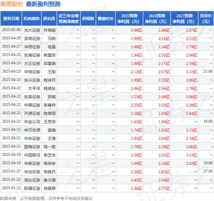Click the 2026预测净利润 column header
214x201 pixels.
(157, 19)
